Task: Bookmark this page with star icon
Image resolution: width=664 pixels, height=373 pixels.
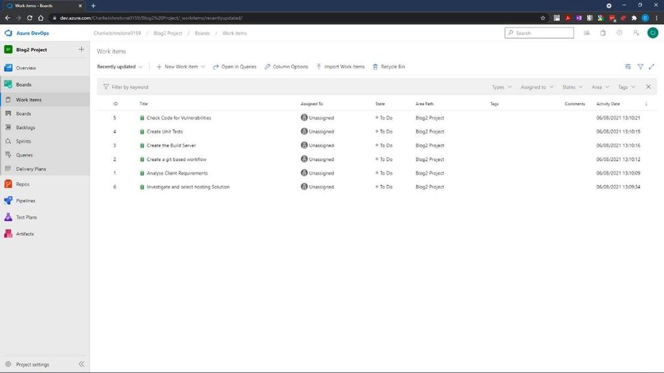Action: pyautogui.click(x=543, y=18)
